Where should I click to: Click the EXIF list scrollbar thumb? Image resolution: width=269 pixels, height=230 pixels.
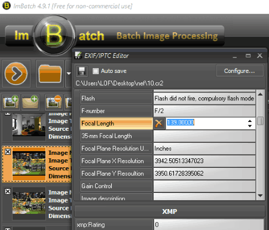[x=260, y=121]
